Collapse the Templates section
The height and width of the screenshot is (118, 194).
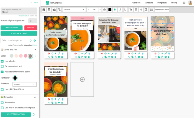[x=35, y=97]
